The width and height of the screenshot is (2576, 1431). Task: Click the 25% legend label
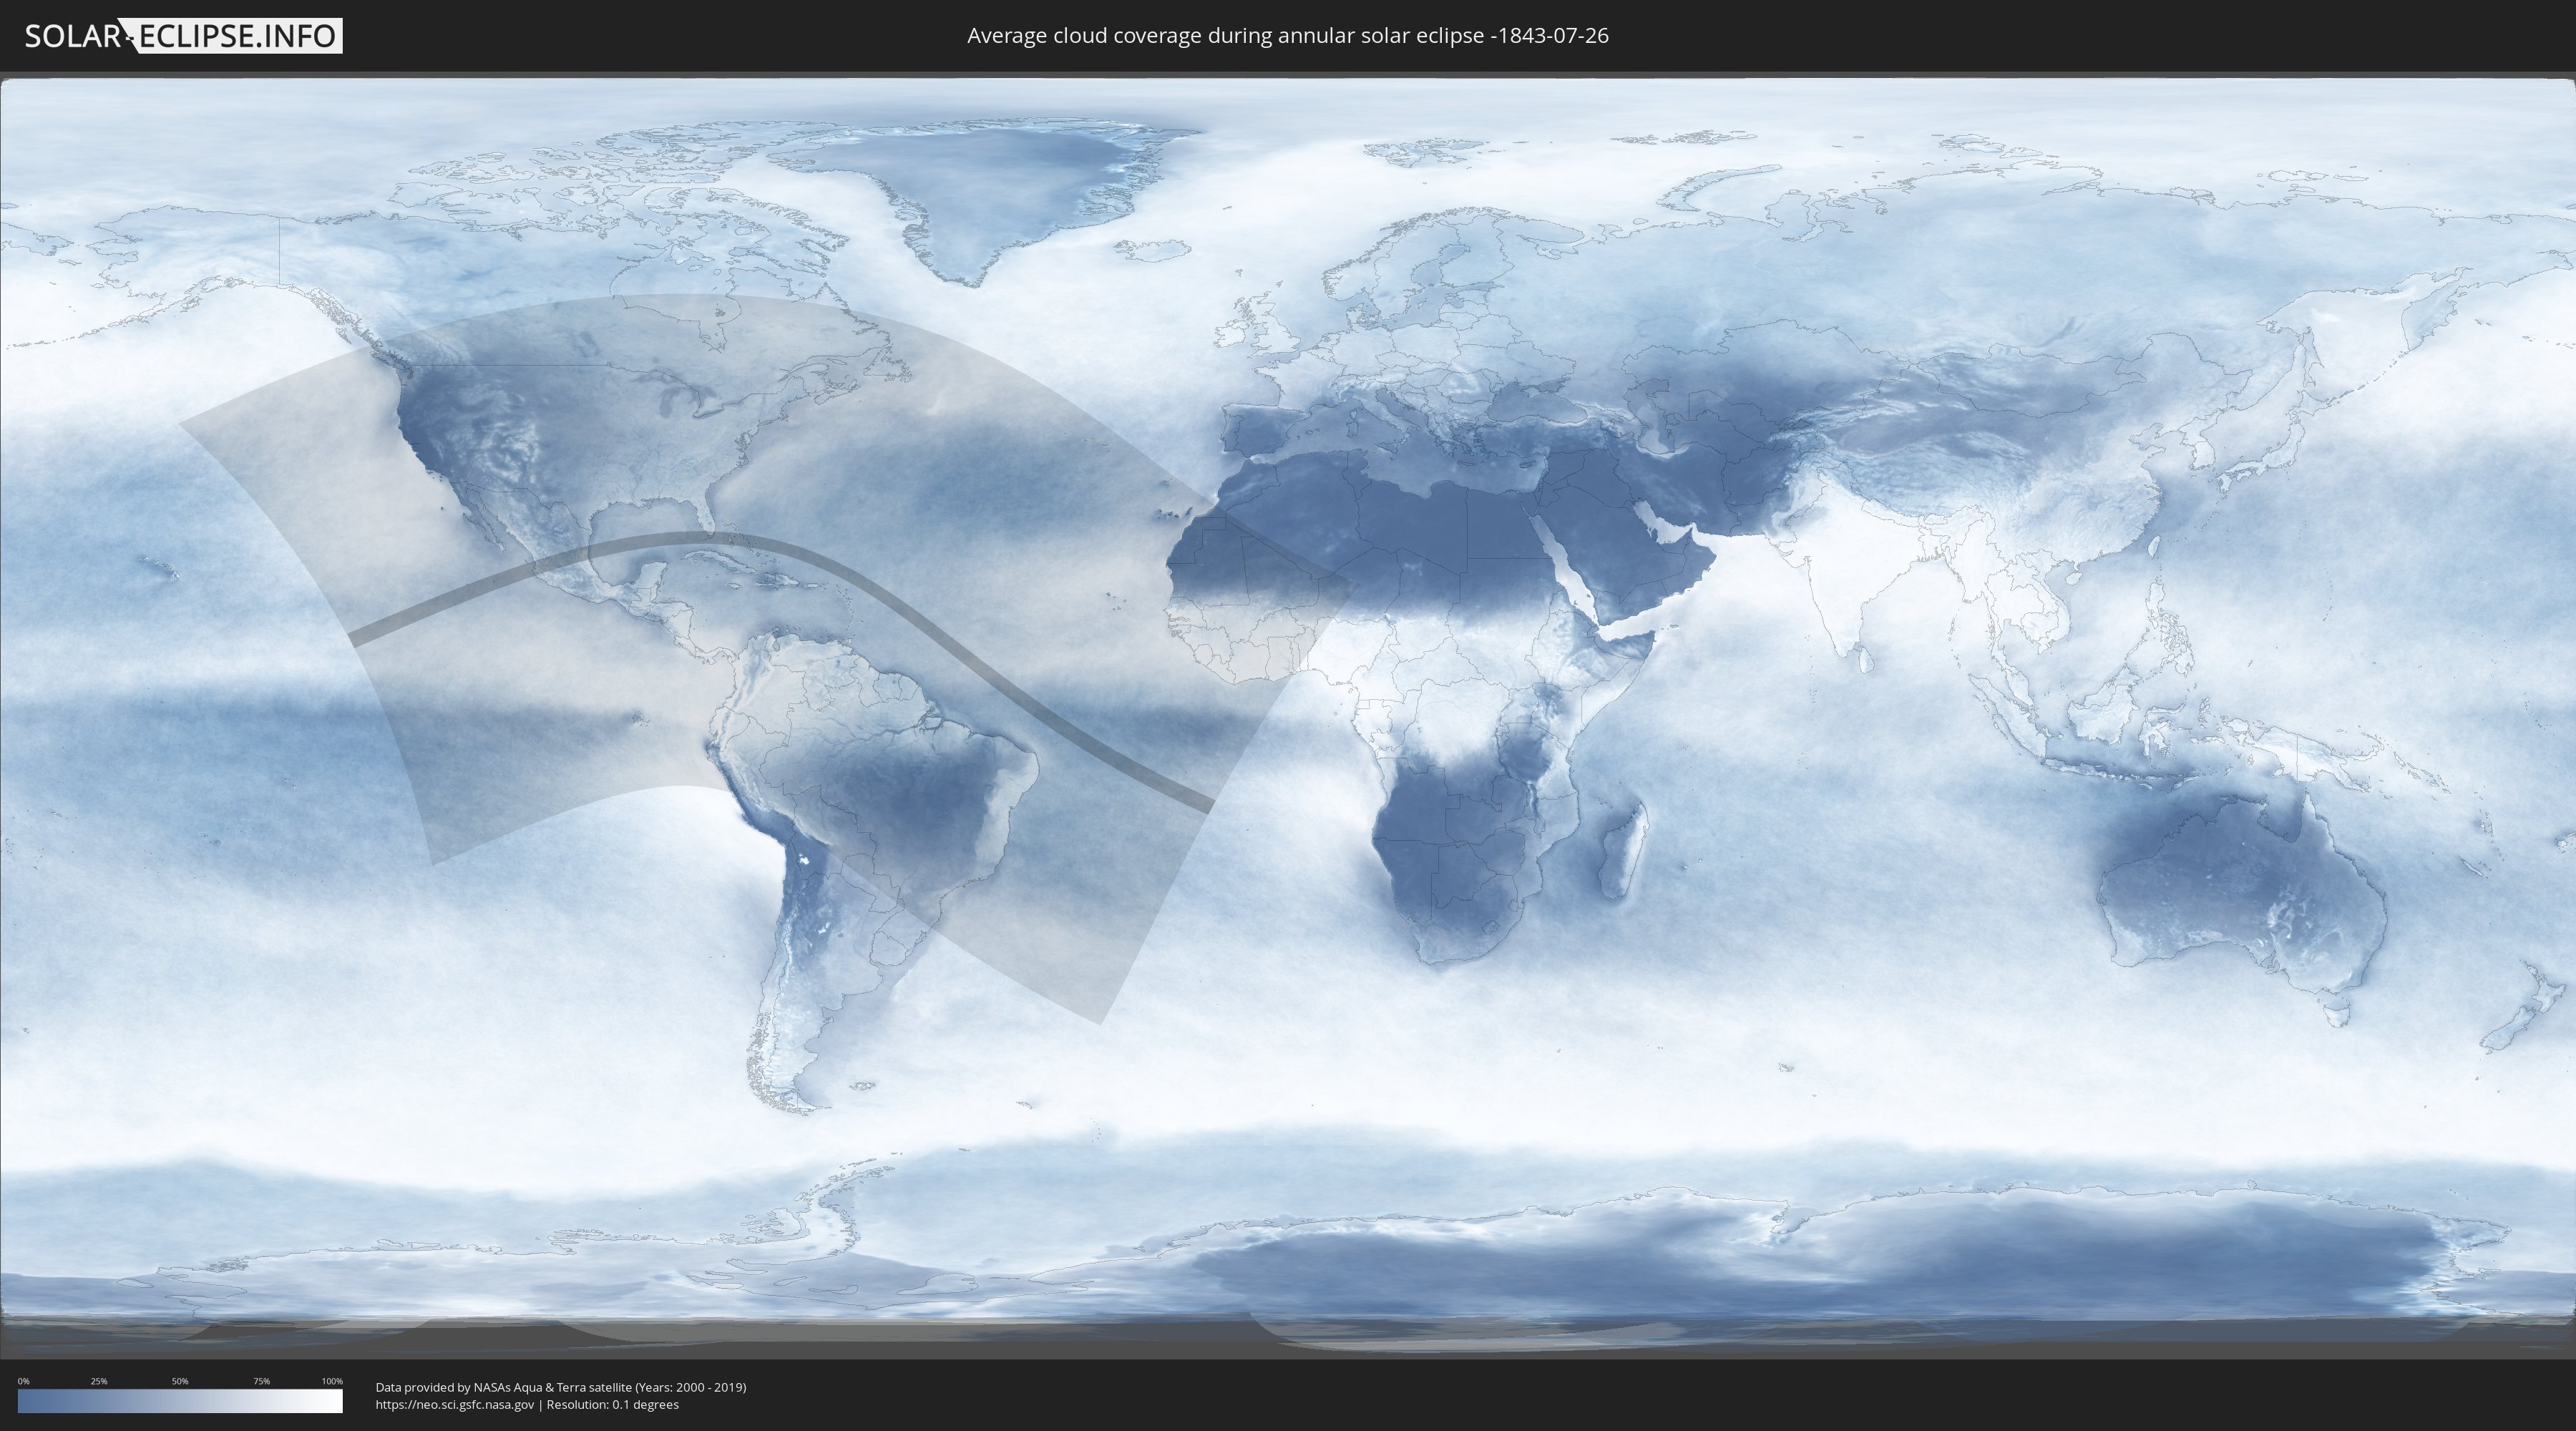point(99,1381)
